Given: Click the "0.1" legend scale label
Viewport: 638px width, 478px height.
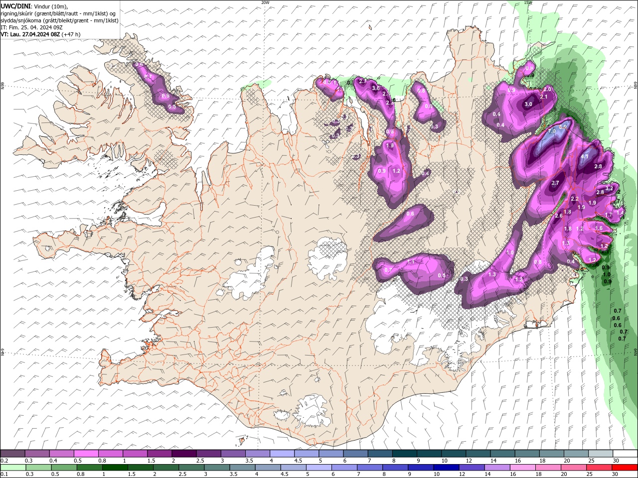Looking at the screenshot, I should pos(3,475).
